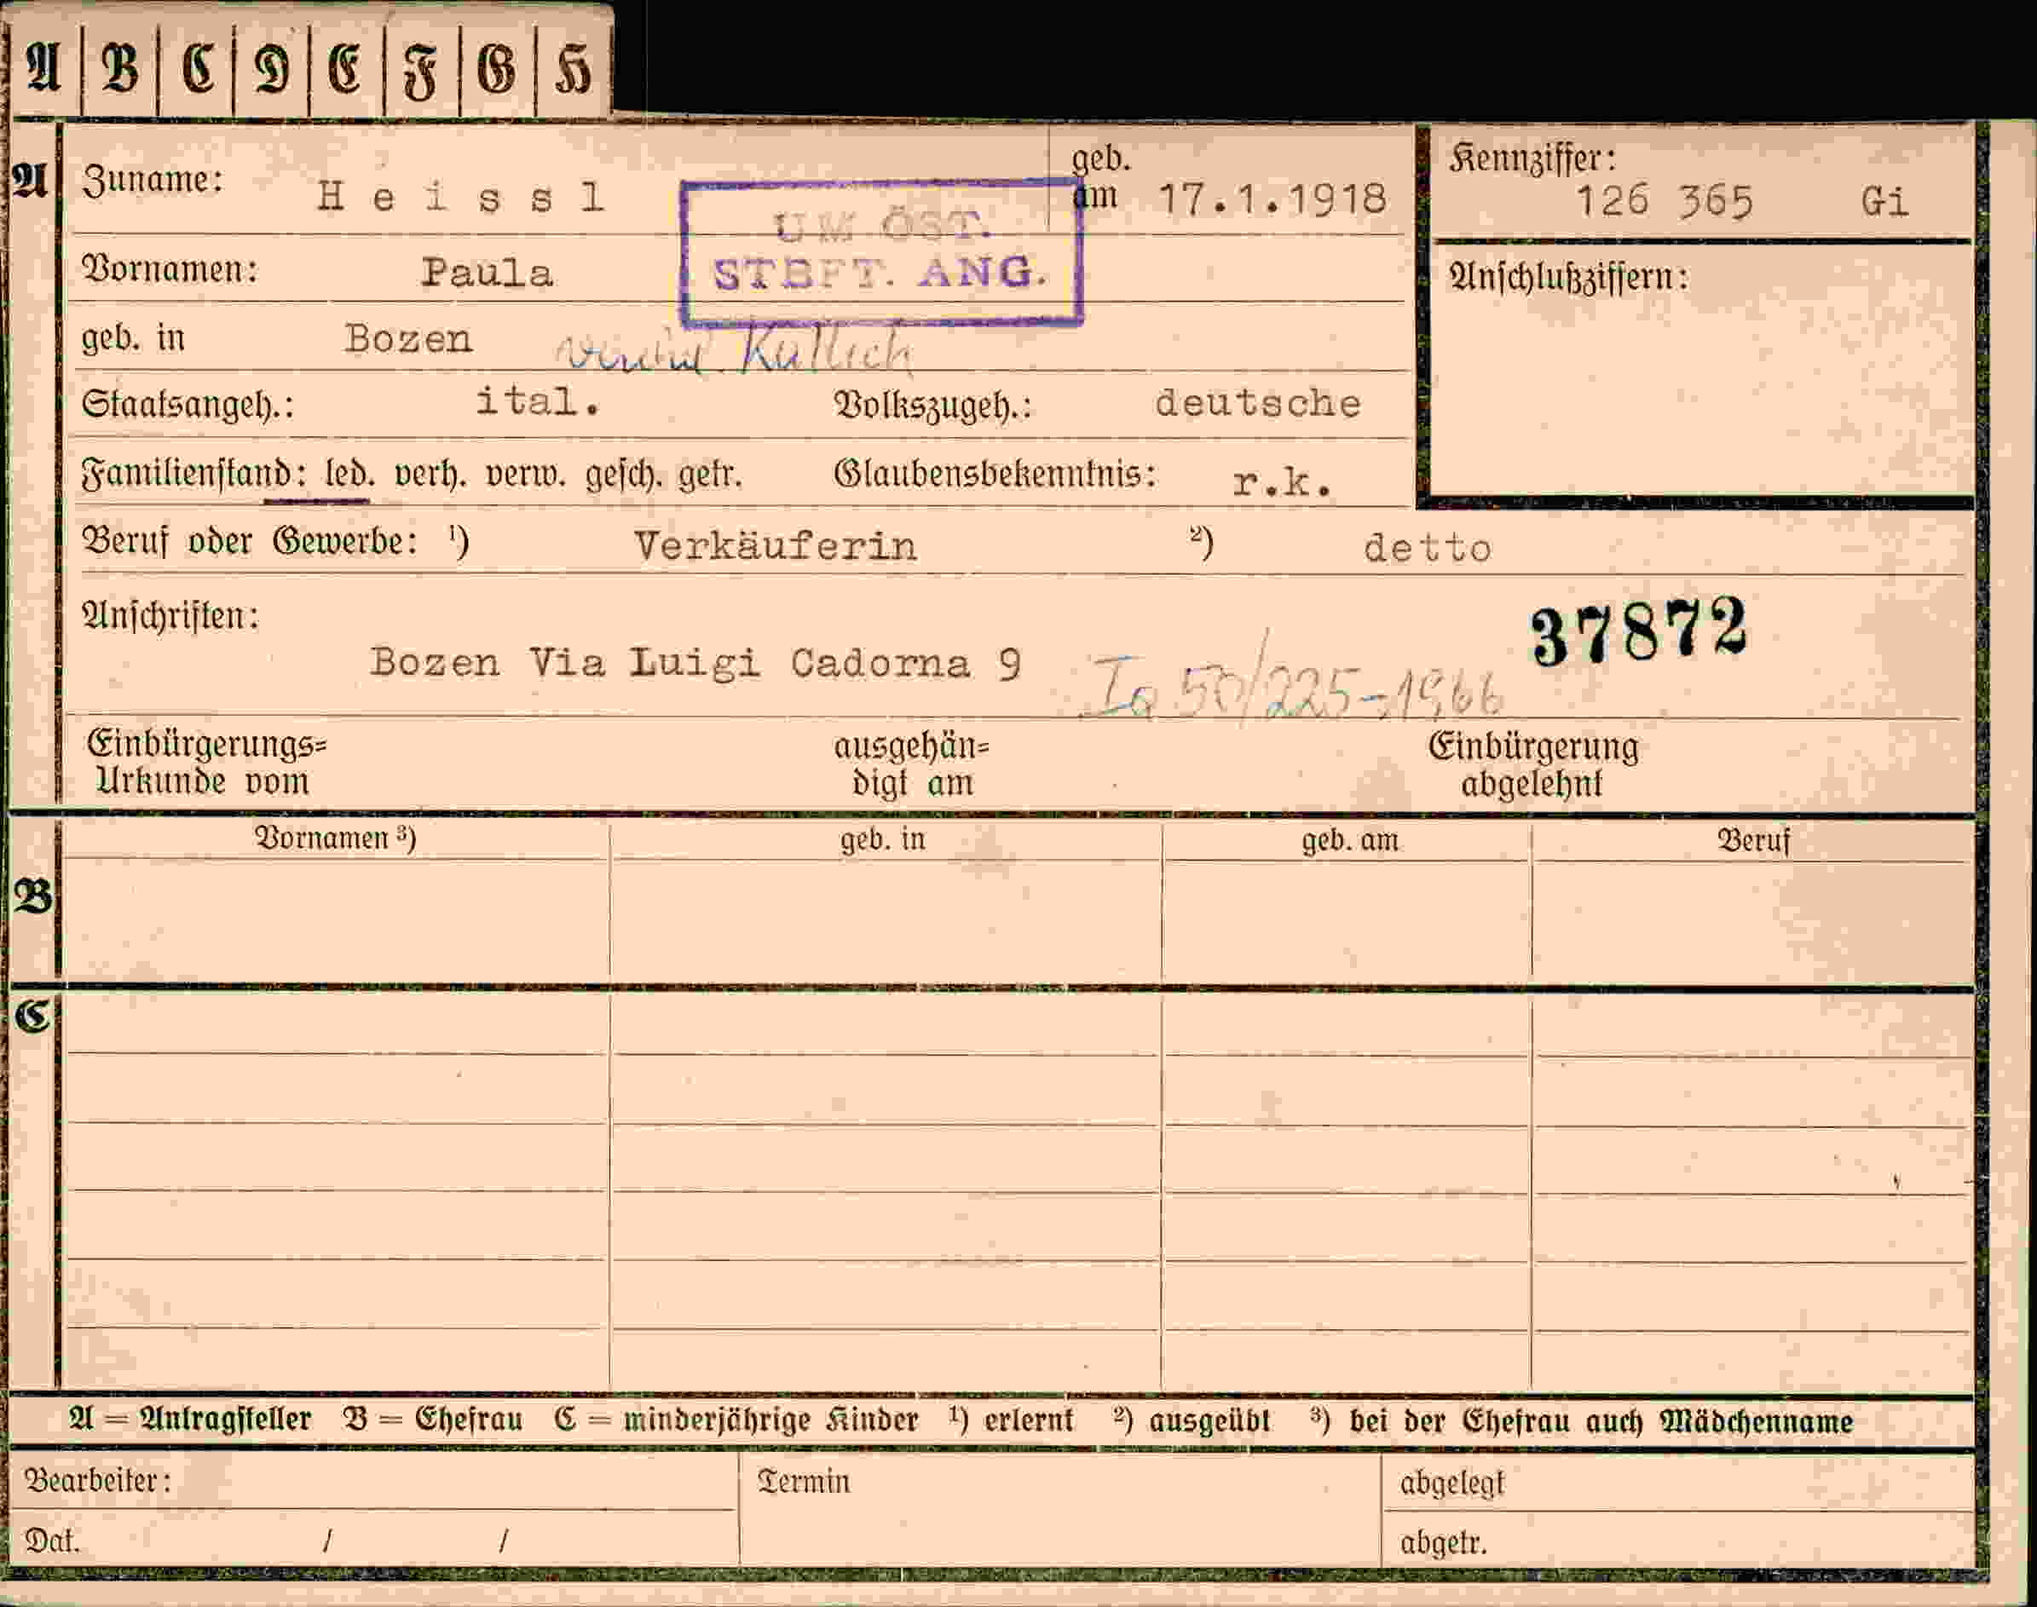2037x1607 pixels.
Task: Click the "verh." marital status option
Action: pos(430,475)
